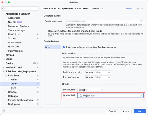Click Build Tools in the breadcrumb
This screenshot has width=148, height=115.
tap(83, 8)
